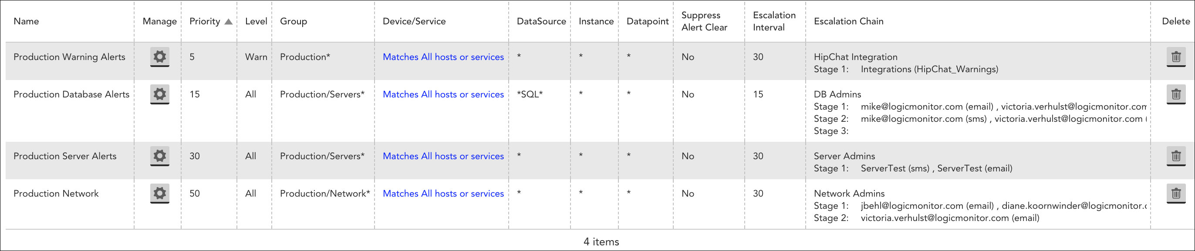Open manage gear for Production Server Alerts
The image size is (1195, 251).
(159, 156)
